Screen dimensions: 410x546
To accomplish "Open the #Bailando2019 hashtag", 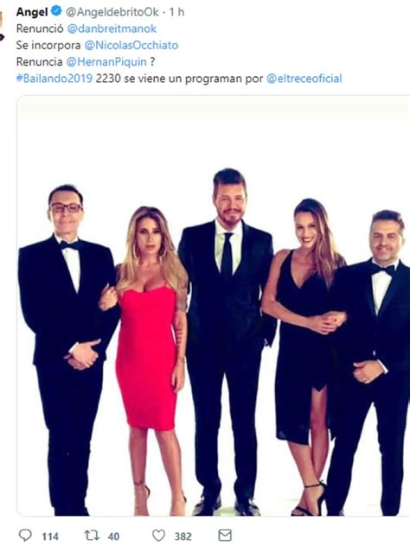I will (54, 79).
